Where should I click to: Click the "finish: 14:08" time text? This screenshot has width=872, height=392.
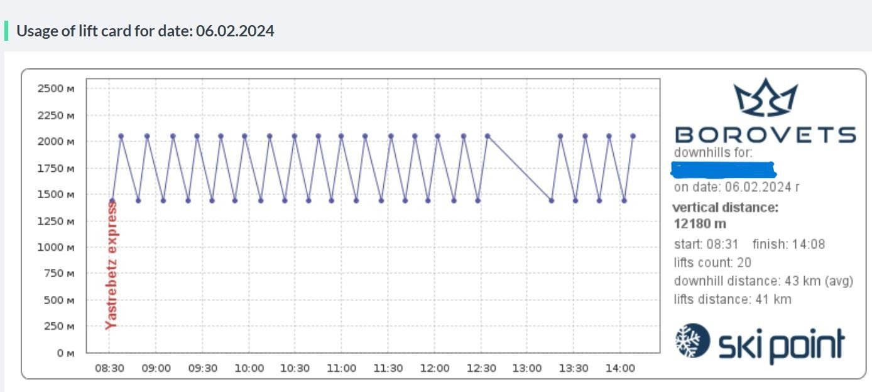[788, 244]
